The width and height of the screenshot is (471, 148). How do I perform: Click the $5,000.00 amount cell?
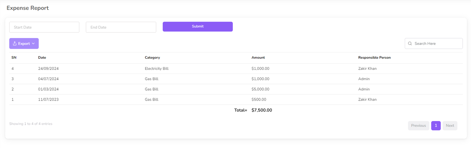pos(260,89)
